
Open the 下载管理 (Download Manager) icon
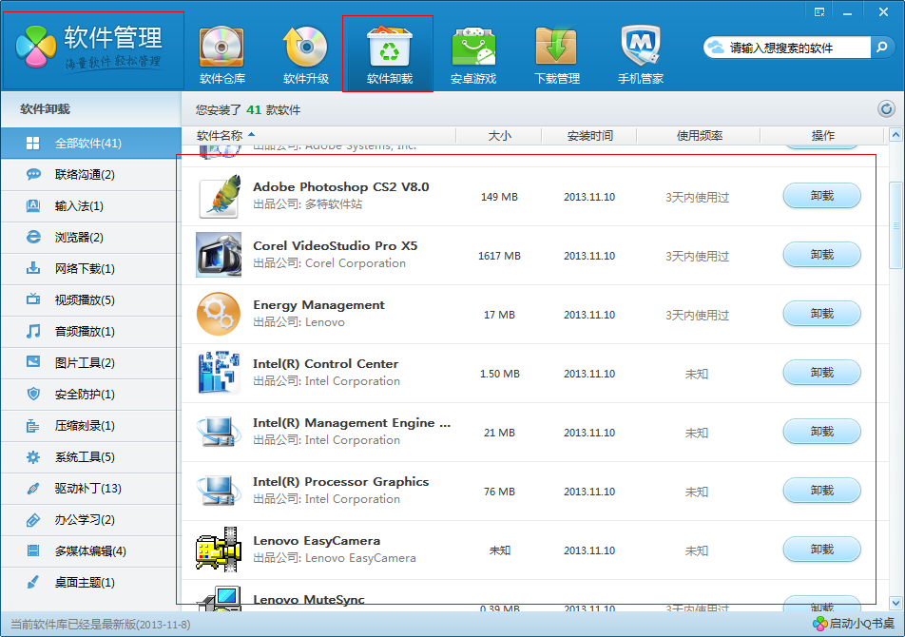[x=555, y=48]
